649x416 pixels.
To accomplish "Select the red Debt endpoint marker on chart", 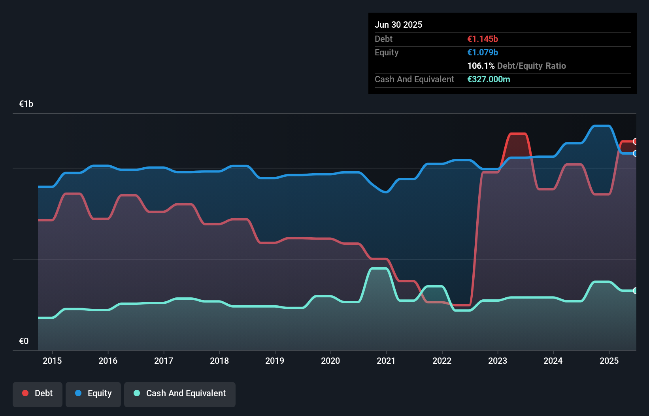I will pyautogui.click(x=636, y=142).
